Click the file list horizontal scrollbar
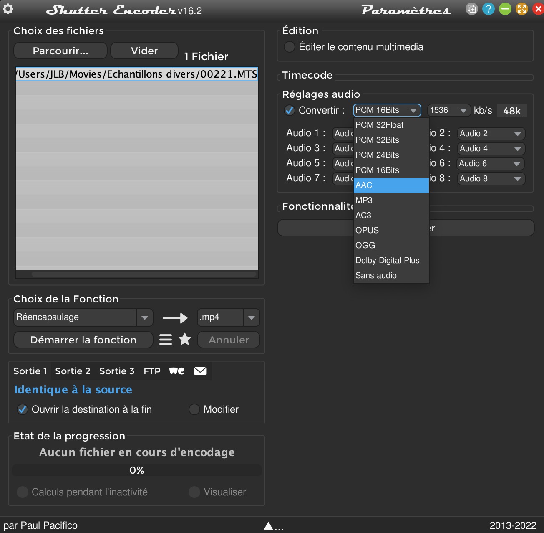The width and height of the screenshot is (544, 533). (x=144, y=274)
